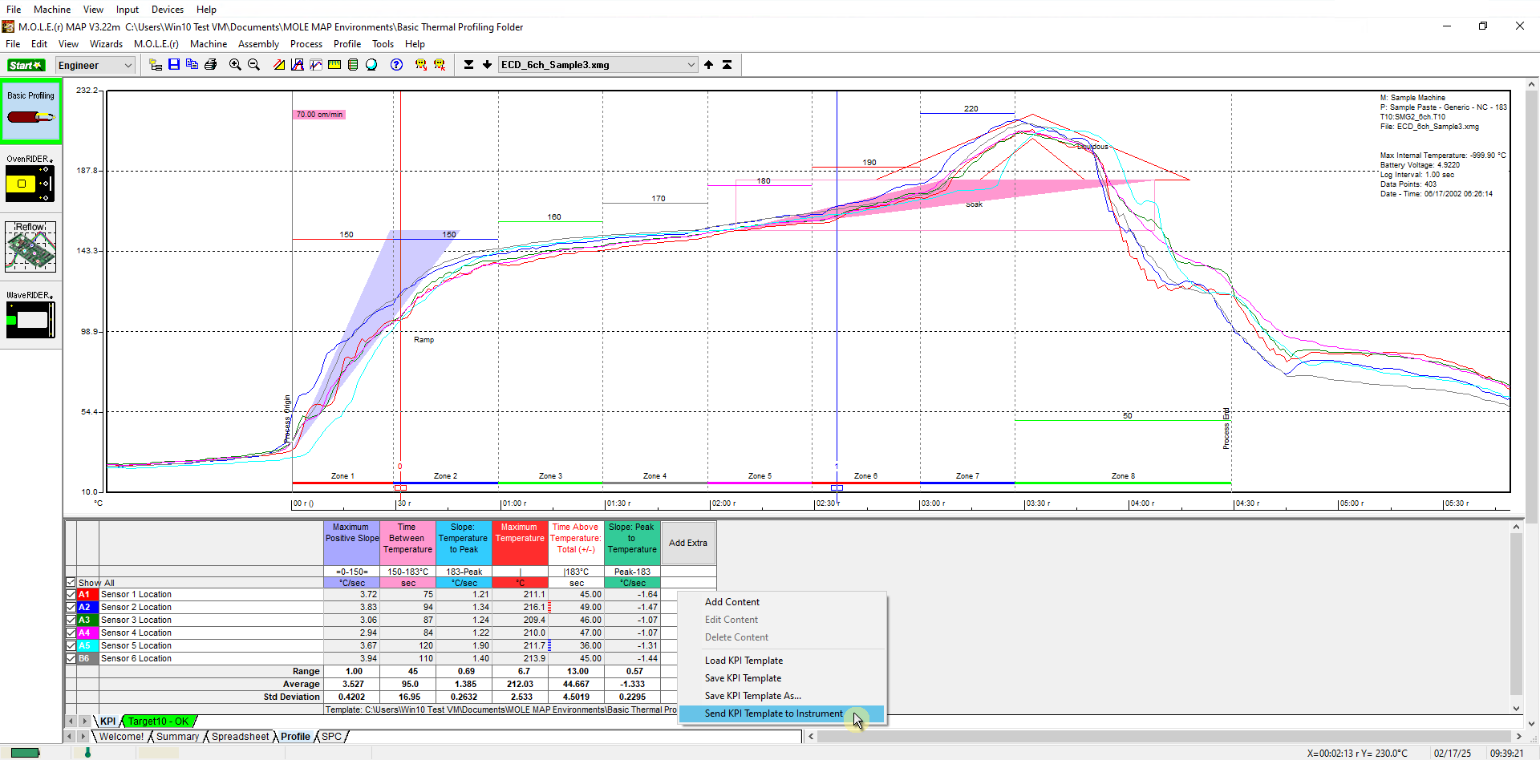Choose Save KPI Template As... entry
The image size is (1540, 760).
tap(782, 696)
